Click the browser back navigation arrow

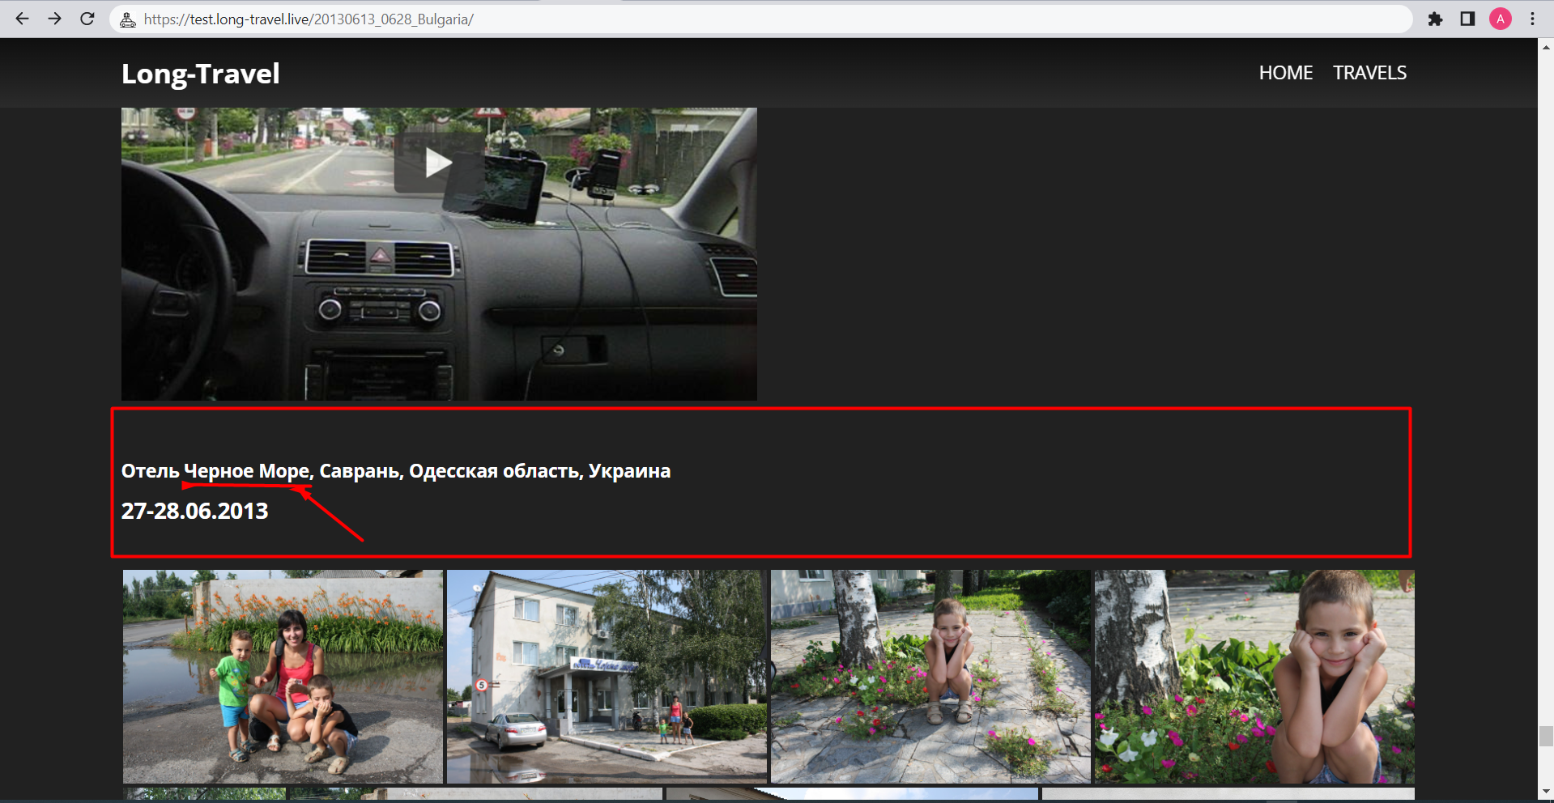tap(22, 19)
